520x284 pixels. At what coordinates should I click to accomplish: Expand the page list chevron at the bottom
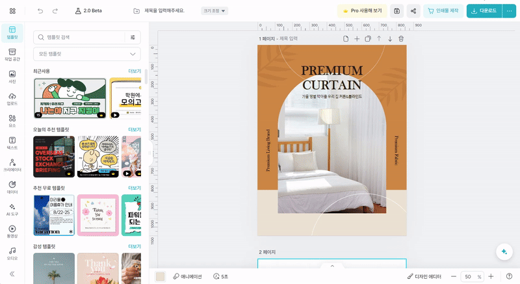point(332,266)
